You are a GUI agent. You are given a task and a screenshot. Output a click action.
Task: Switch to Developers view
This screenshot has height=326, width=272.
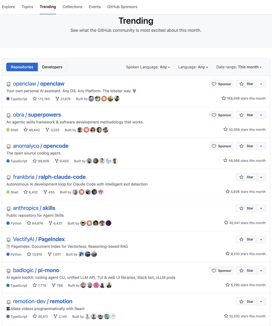tap(52, 67)
